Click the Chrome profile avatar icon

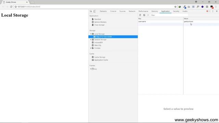(196, 2)
